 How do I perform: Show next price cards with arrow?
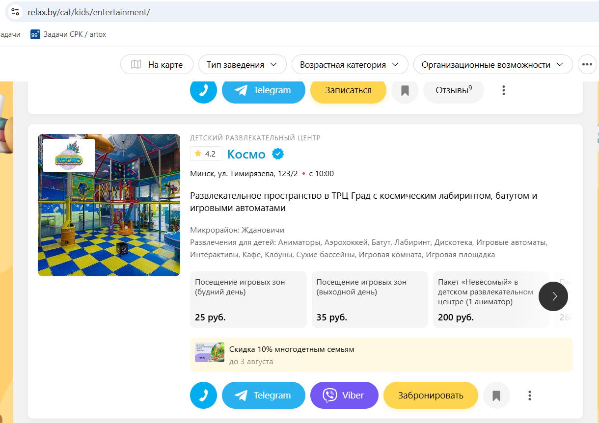(x=553, y=296)
